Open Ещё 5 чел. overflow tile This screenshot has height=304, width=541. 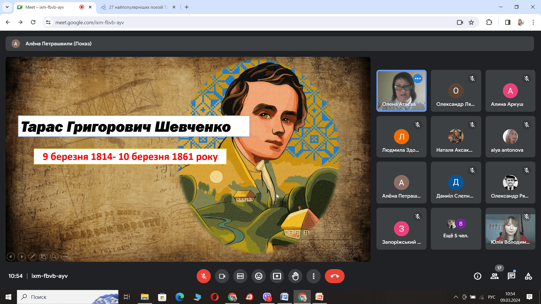click(456, 229)
